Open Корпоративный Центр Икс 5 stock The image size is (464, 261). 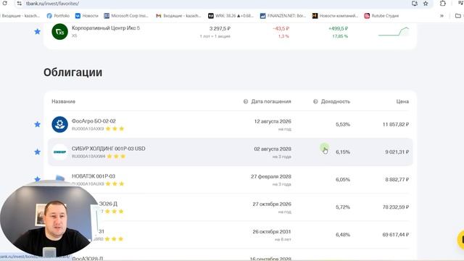click(x=106, y=28)
